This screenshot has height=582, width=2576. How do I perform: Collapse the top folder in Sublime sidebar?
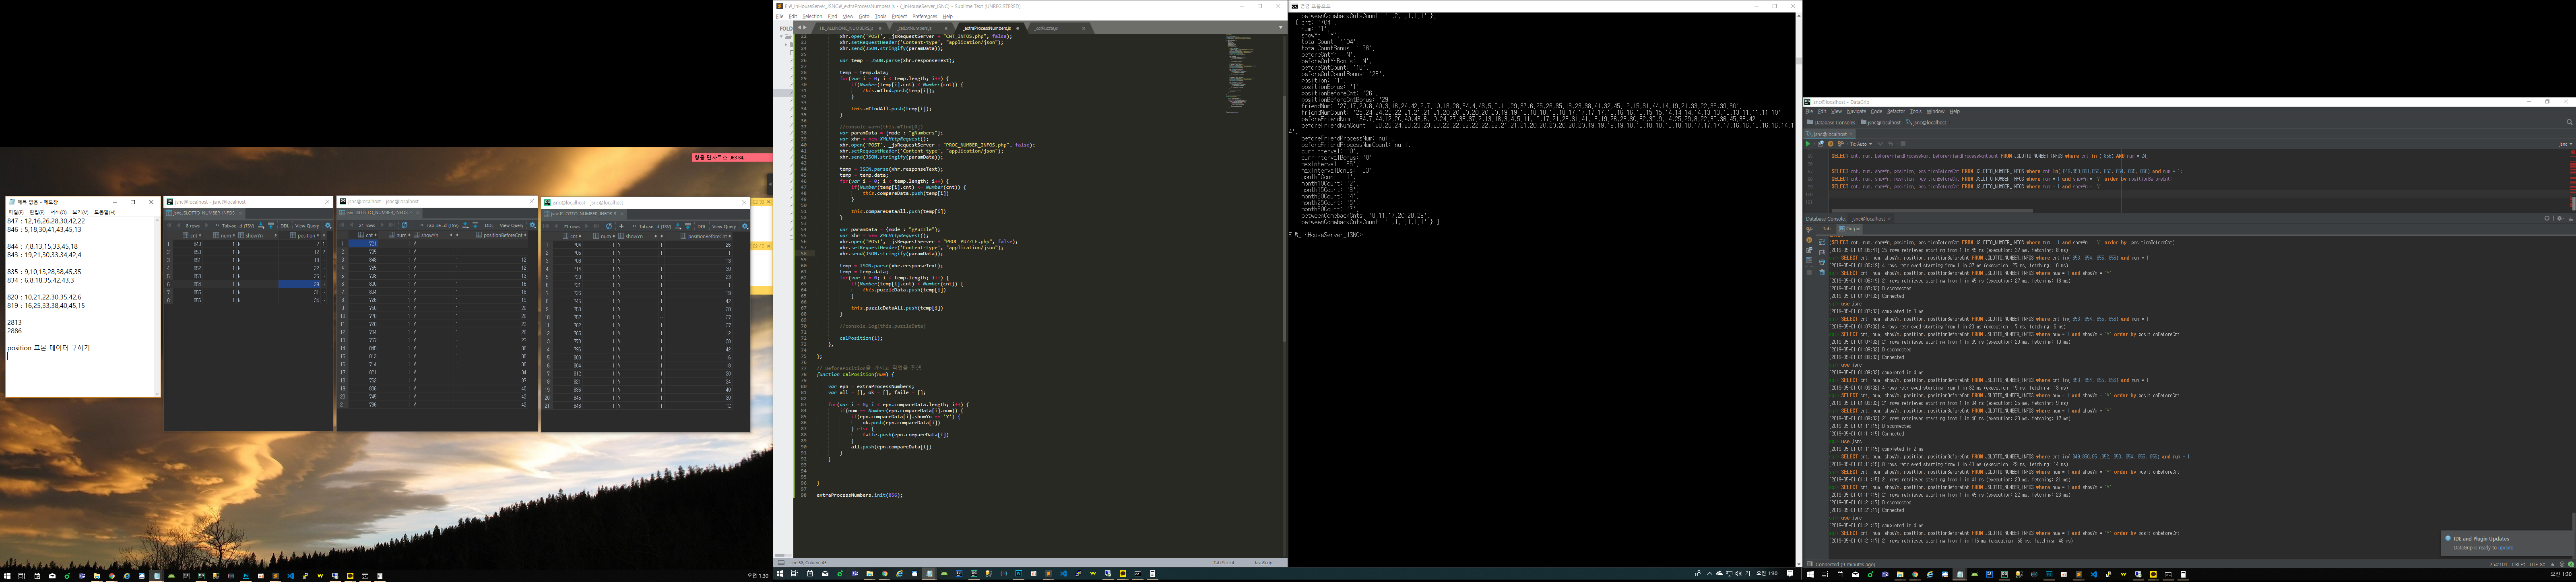tap(781, 36)
